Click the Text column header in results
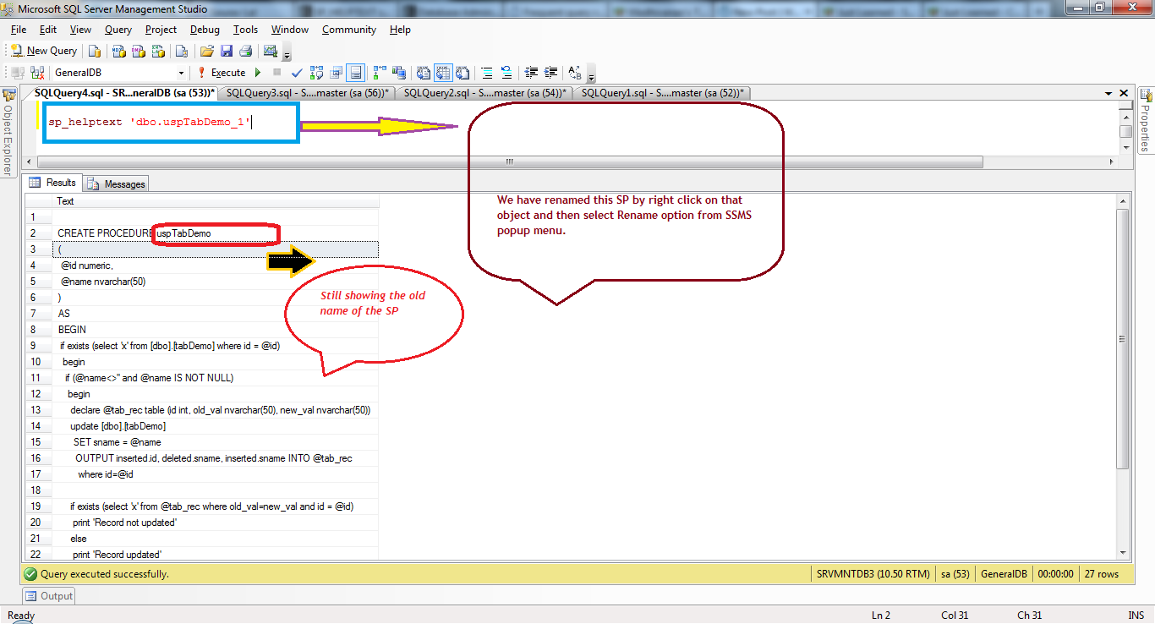The width and height of the screenshot is (1155, 624). point(216,201)
